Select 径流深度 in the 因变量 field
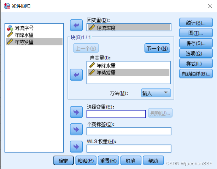This screenshot has height=169, width=217. point(129,27)
